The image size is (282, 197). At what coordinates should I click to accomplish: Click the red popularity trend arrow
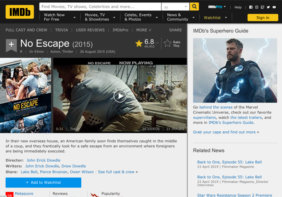[95, 195]
